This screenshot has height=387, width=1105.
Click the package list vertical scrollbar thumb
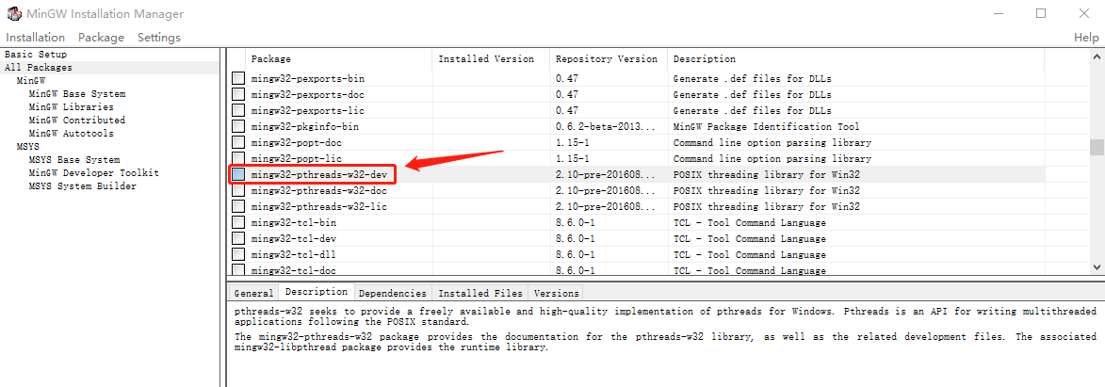tap(1097, 147)
